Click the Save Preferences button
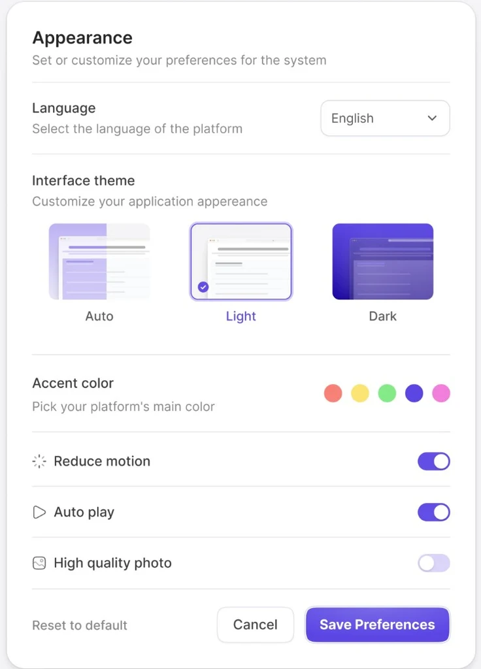 point(377,625)
